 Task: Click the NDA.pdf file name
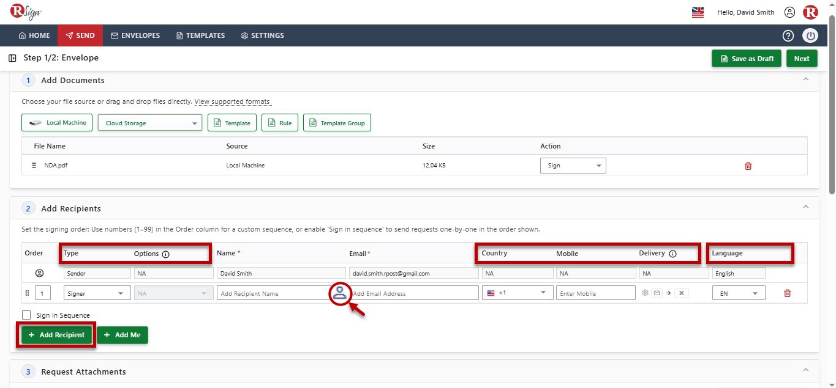click(x=56, y=166)
